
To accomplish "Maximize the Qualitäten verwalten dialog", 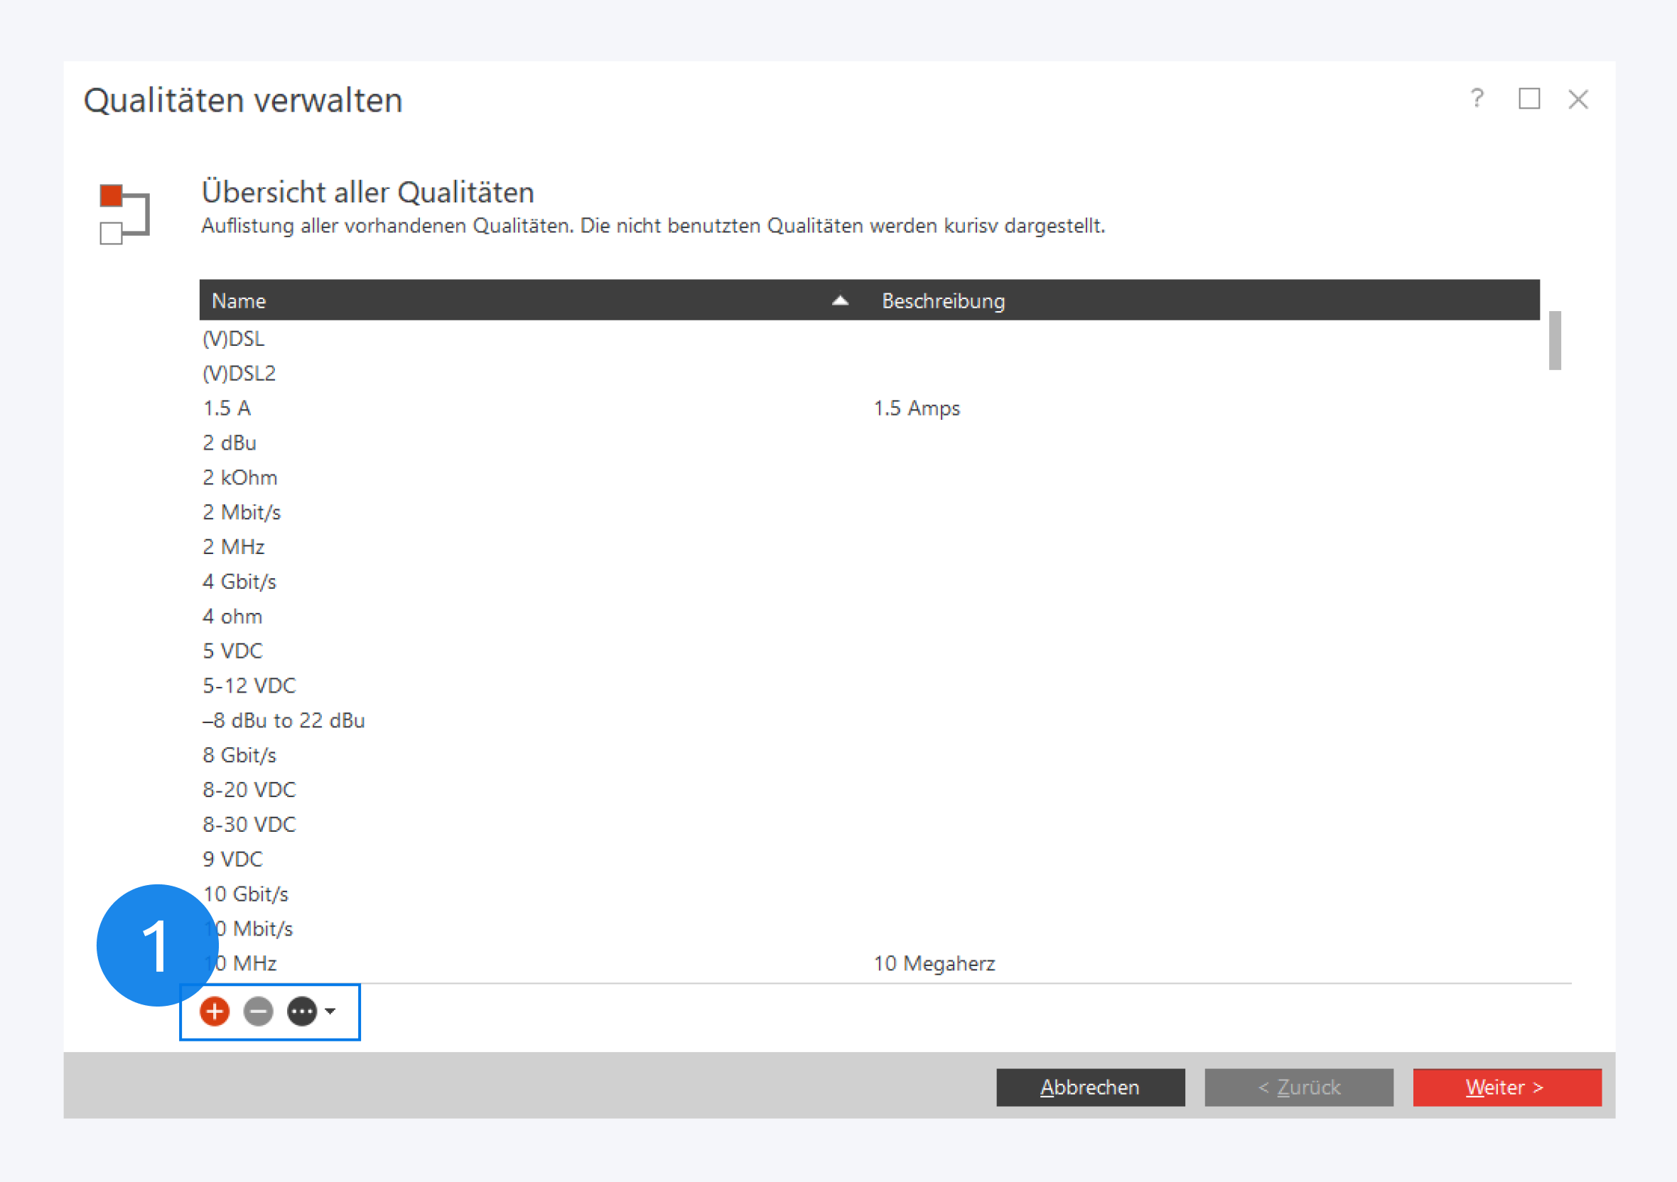I will point(1528,99).
